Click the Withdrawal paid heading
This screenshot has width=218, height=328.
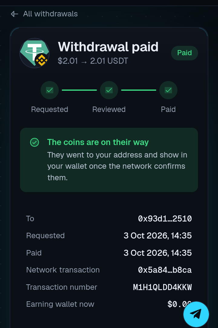tap(108, 47)
